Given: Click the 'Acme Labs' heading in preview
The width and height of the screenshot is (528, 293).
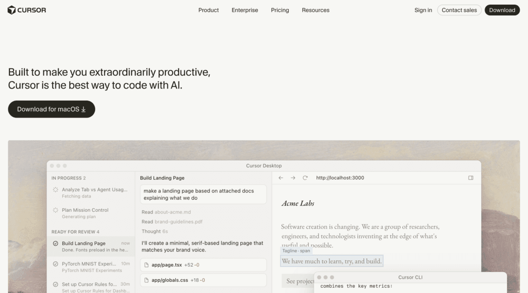Looking at the screenshot, I should point(298,203).
